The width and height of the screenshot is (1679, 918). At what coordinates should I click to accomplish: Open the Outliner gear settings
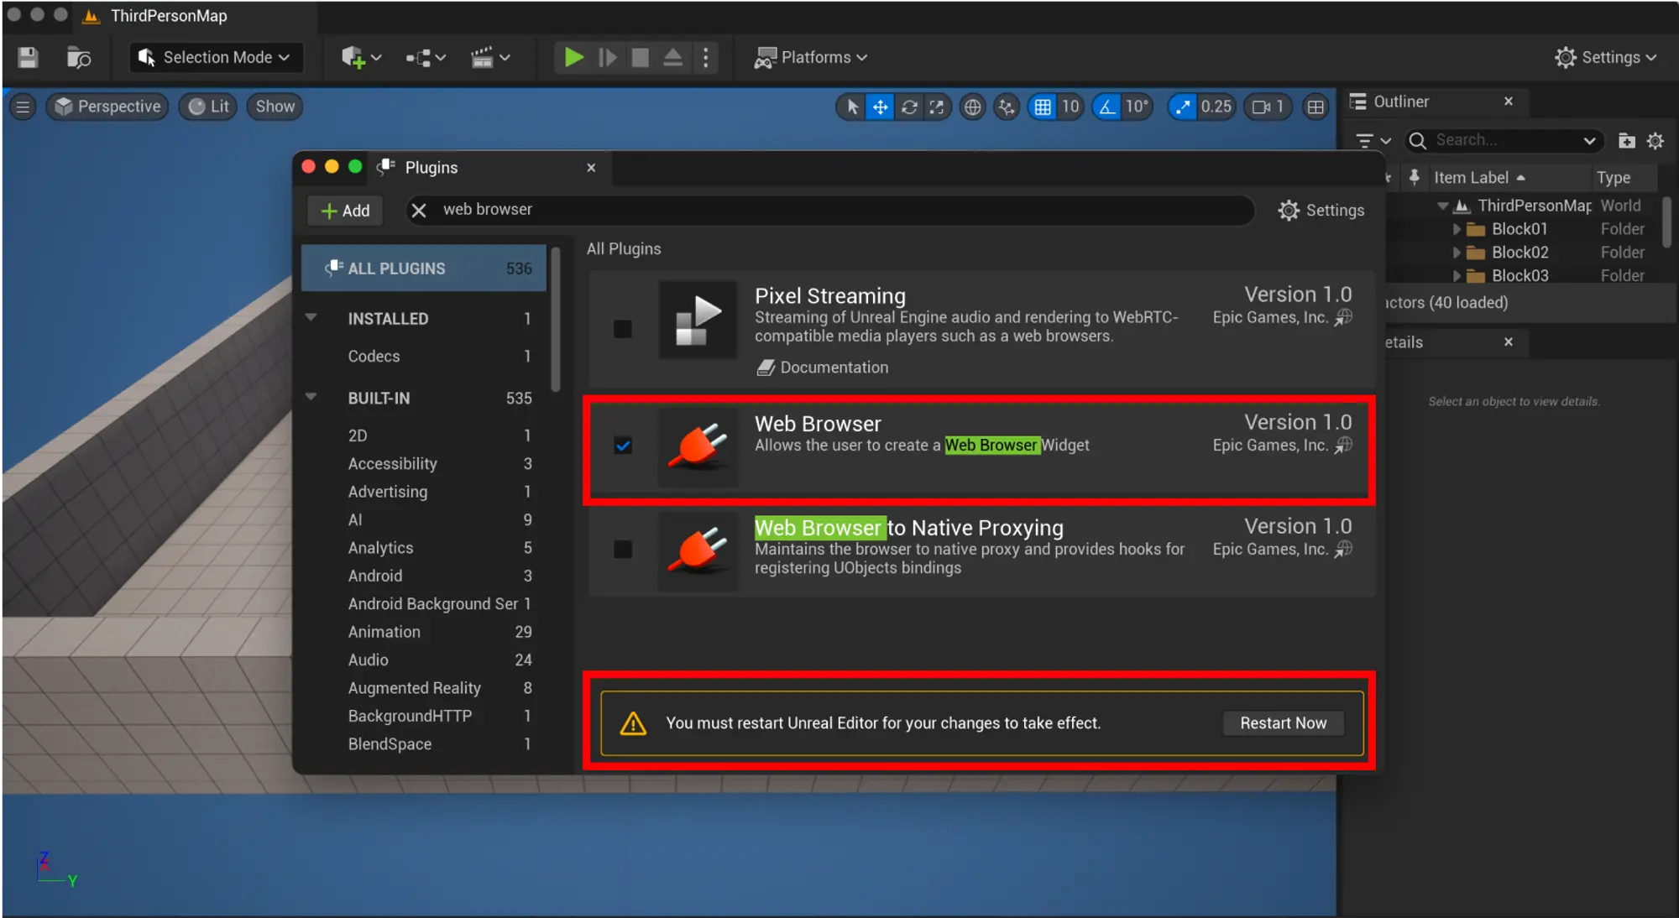[x=1655, y=141]
